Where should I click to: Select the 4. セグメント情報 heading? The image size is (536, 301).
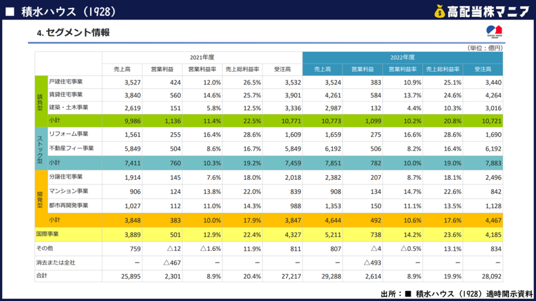[73, 33]
